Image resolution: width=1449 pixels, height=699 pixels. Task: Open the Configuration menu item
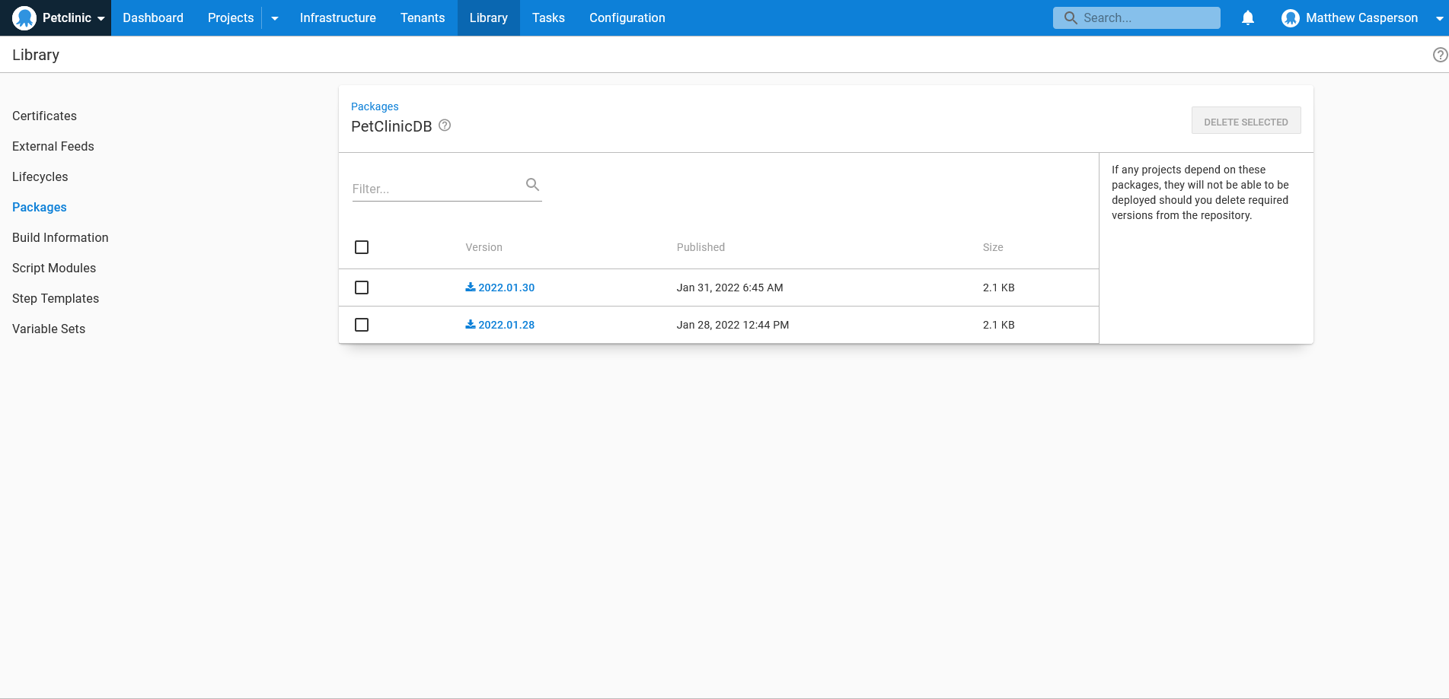627,17
